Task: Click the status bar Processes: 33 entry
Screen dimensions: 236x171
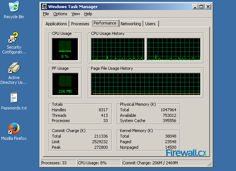Action: [x=58, y=163]
